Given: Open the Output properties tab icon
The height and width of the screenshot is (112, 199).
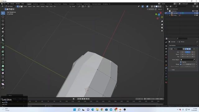Looking at the screenshot, I should pos(166,49).
